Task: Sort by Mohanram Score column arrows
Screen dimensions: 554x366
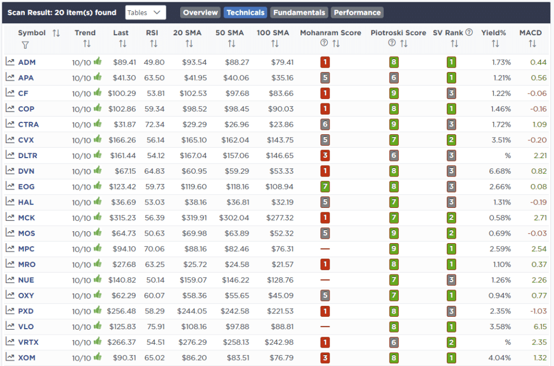Action: (336, 43)
